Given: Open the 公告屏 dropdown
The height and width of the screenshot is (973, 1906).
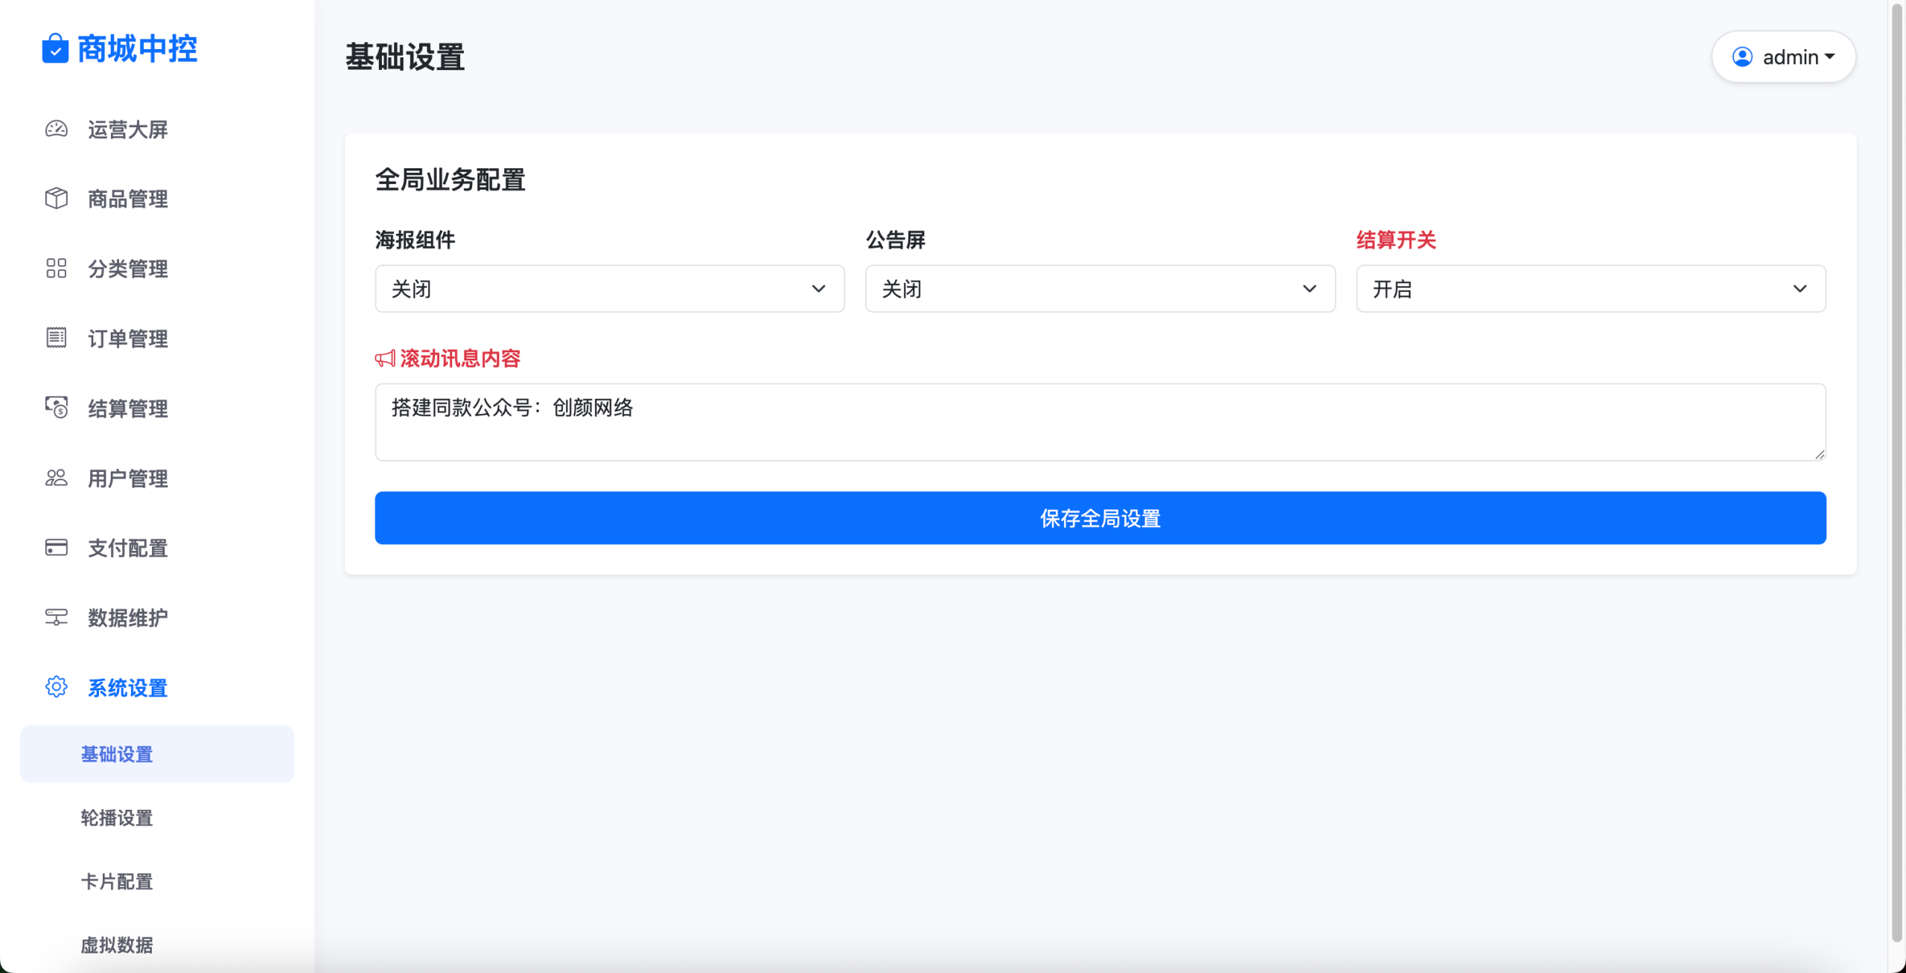Looking at the screenshot, I should (1100, 289).
